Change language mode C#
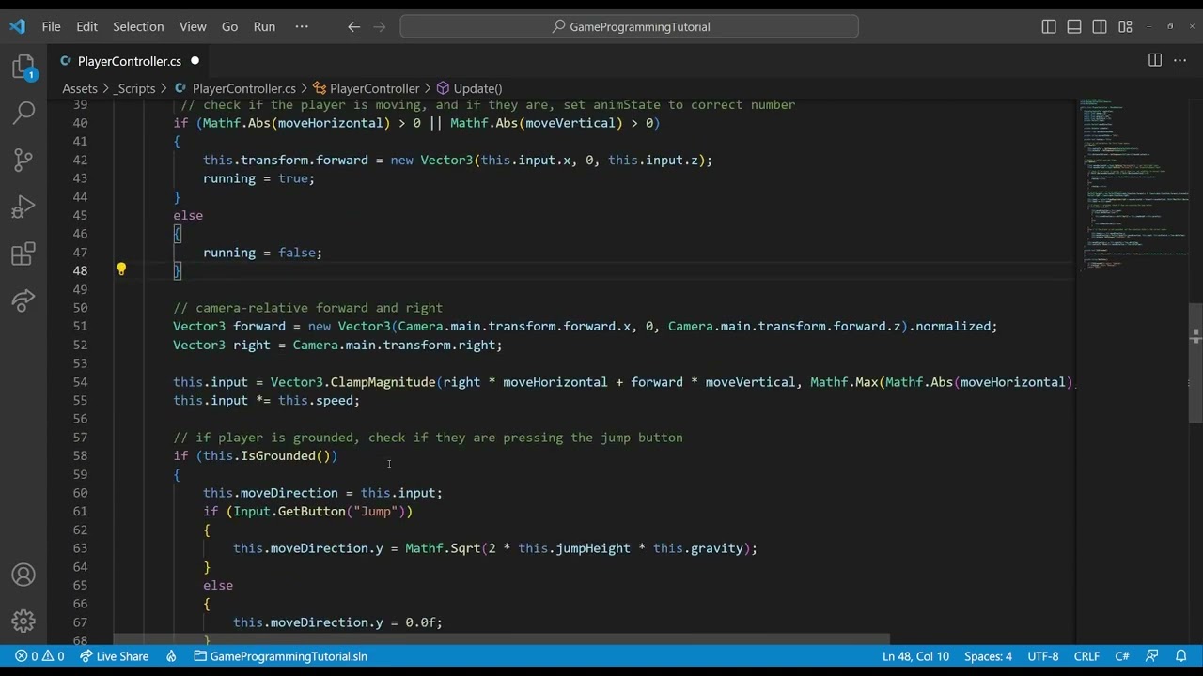This screenshot has height=676, width=1203. coord(1121,656)
